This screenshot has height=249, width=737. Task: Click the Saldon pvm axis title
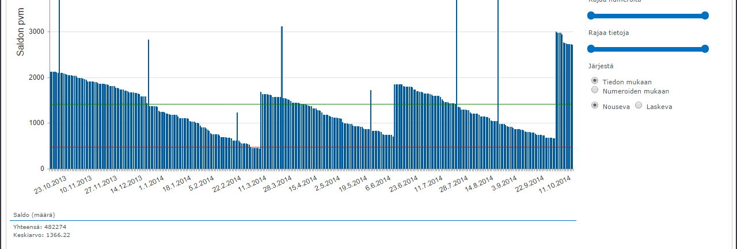pos(20,32)
